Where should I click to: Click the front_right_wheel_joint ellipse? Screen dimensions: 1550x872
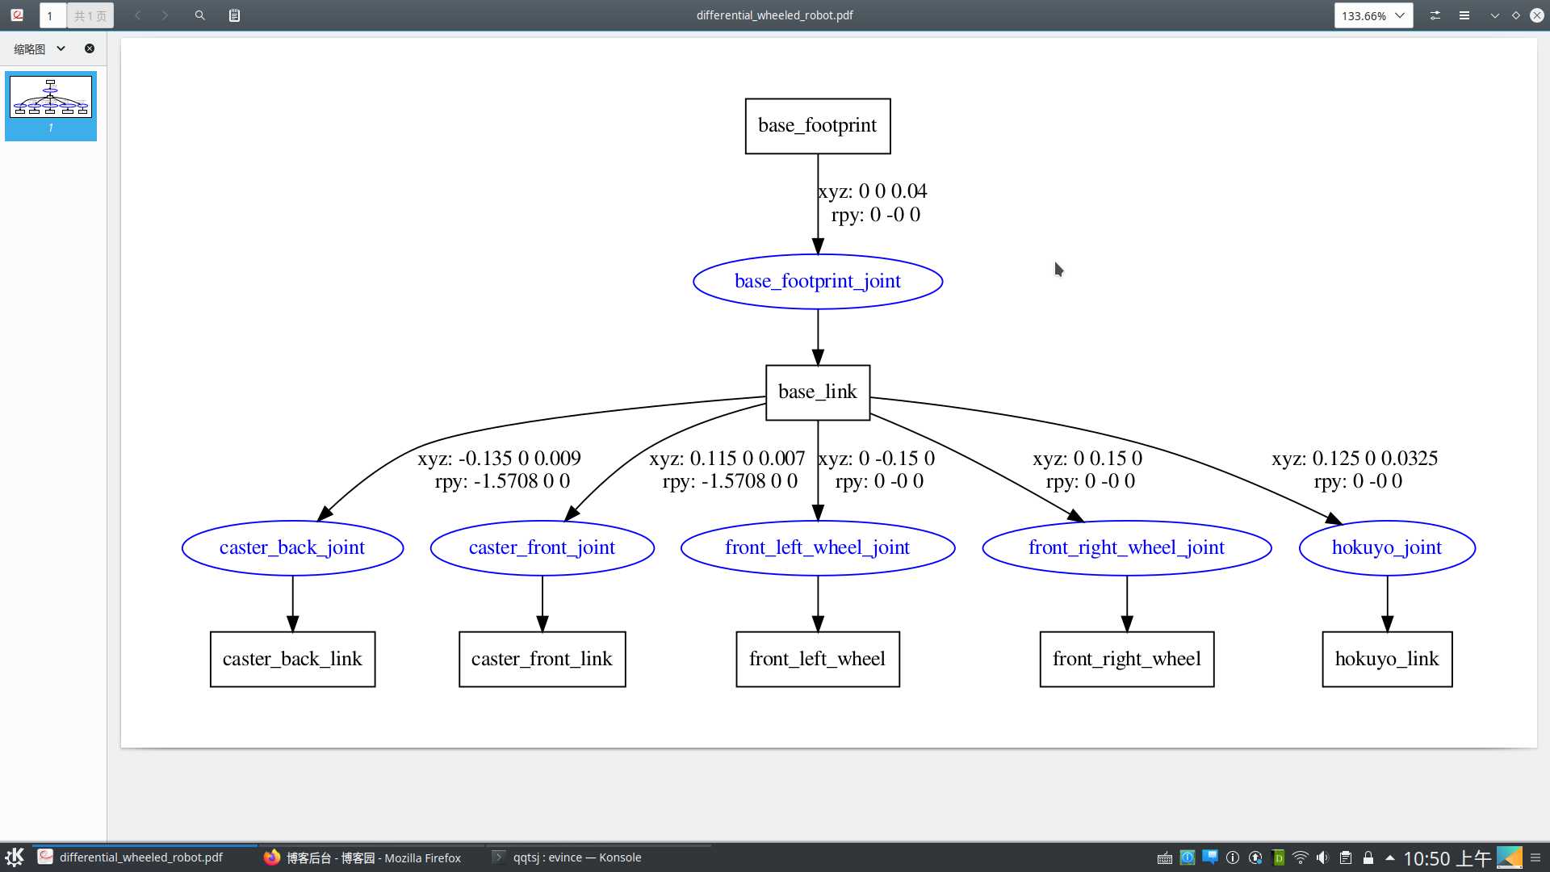(x=1127, y=547)
